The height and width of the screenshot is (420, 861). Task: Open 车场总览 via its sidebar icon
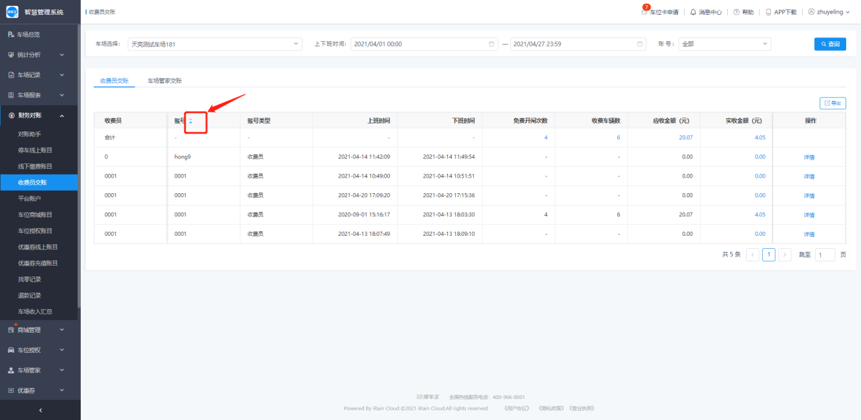(11, 34)
